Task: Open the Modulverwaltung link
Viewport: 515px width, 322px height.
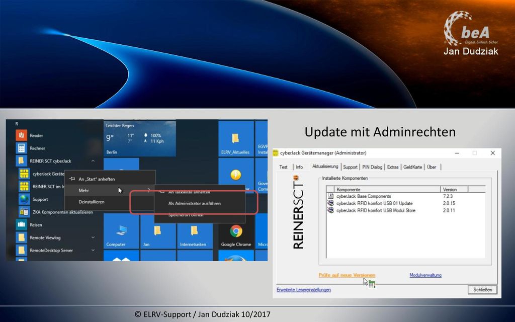Action: (x=425, y=275)
